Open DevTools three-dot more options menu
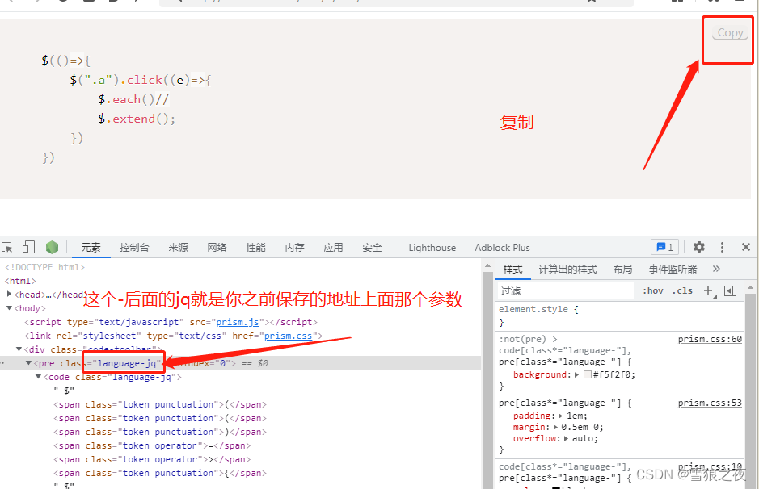The width and height of the screenshot is (759, 489). (x=722, y=248)
